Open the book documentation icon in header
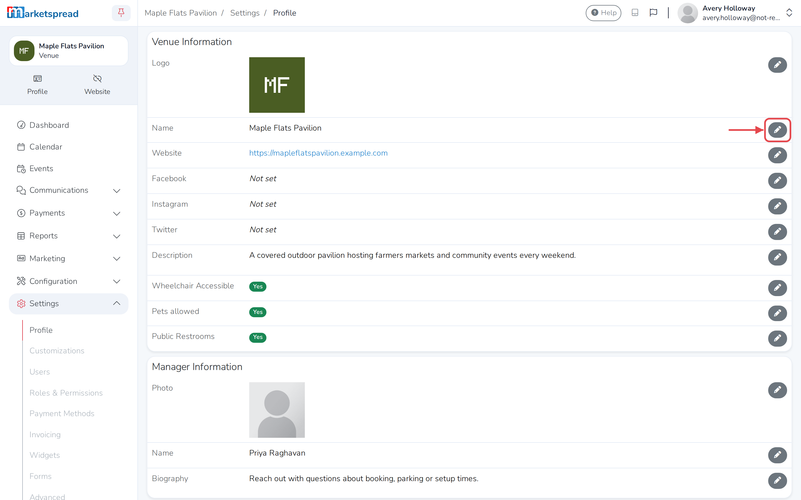 pyautogui.click(x=634, y=12)
